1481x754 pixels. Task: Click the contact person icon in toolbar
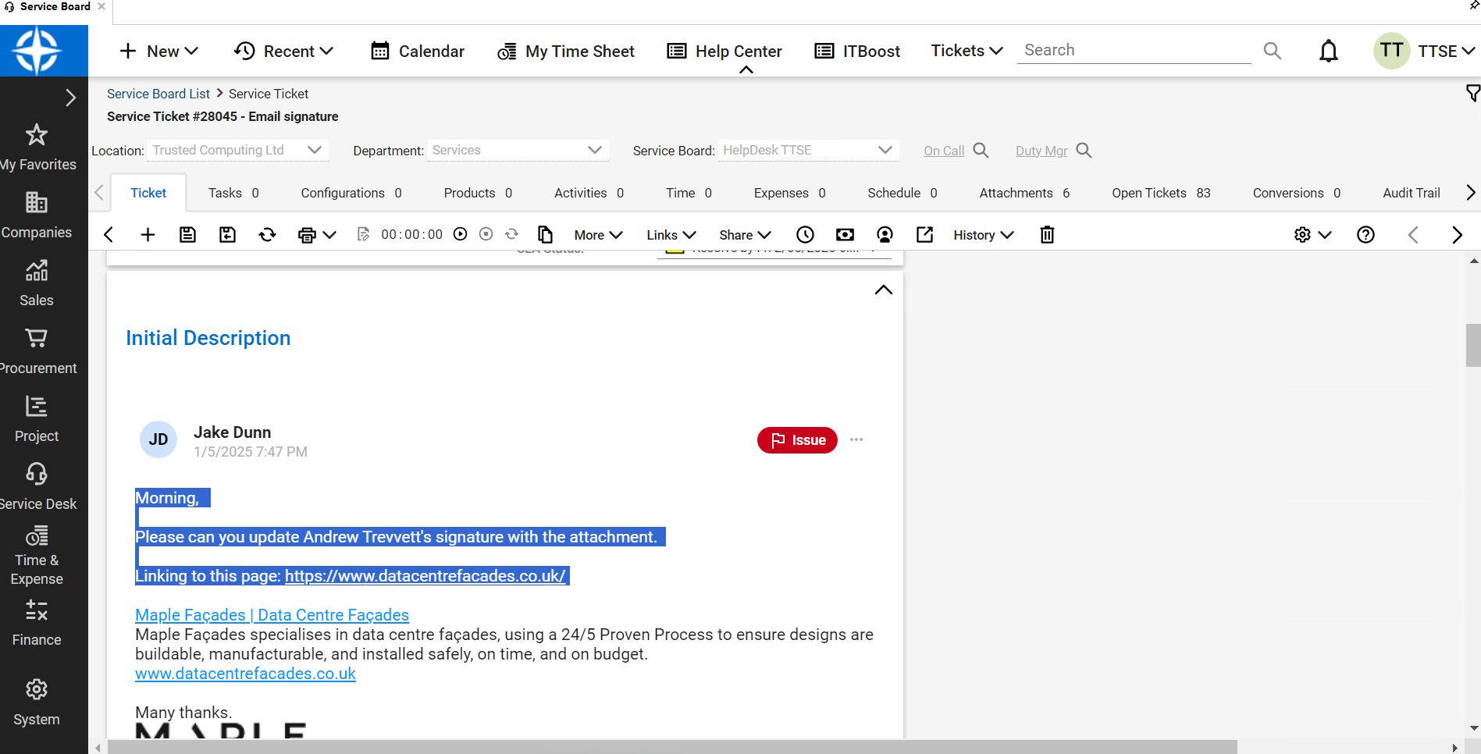pyautogui.click(x=885, y=235)
